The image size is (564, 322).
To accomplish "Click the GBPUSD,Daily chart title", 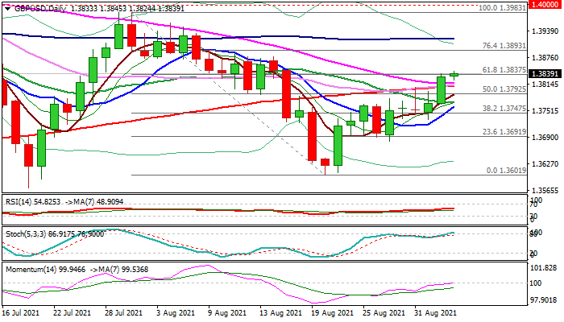I will click(35, 6).
